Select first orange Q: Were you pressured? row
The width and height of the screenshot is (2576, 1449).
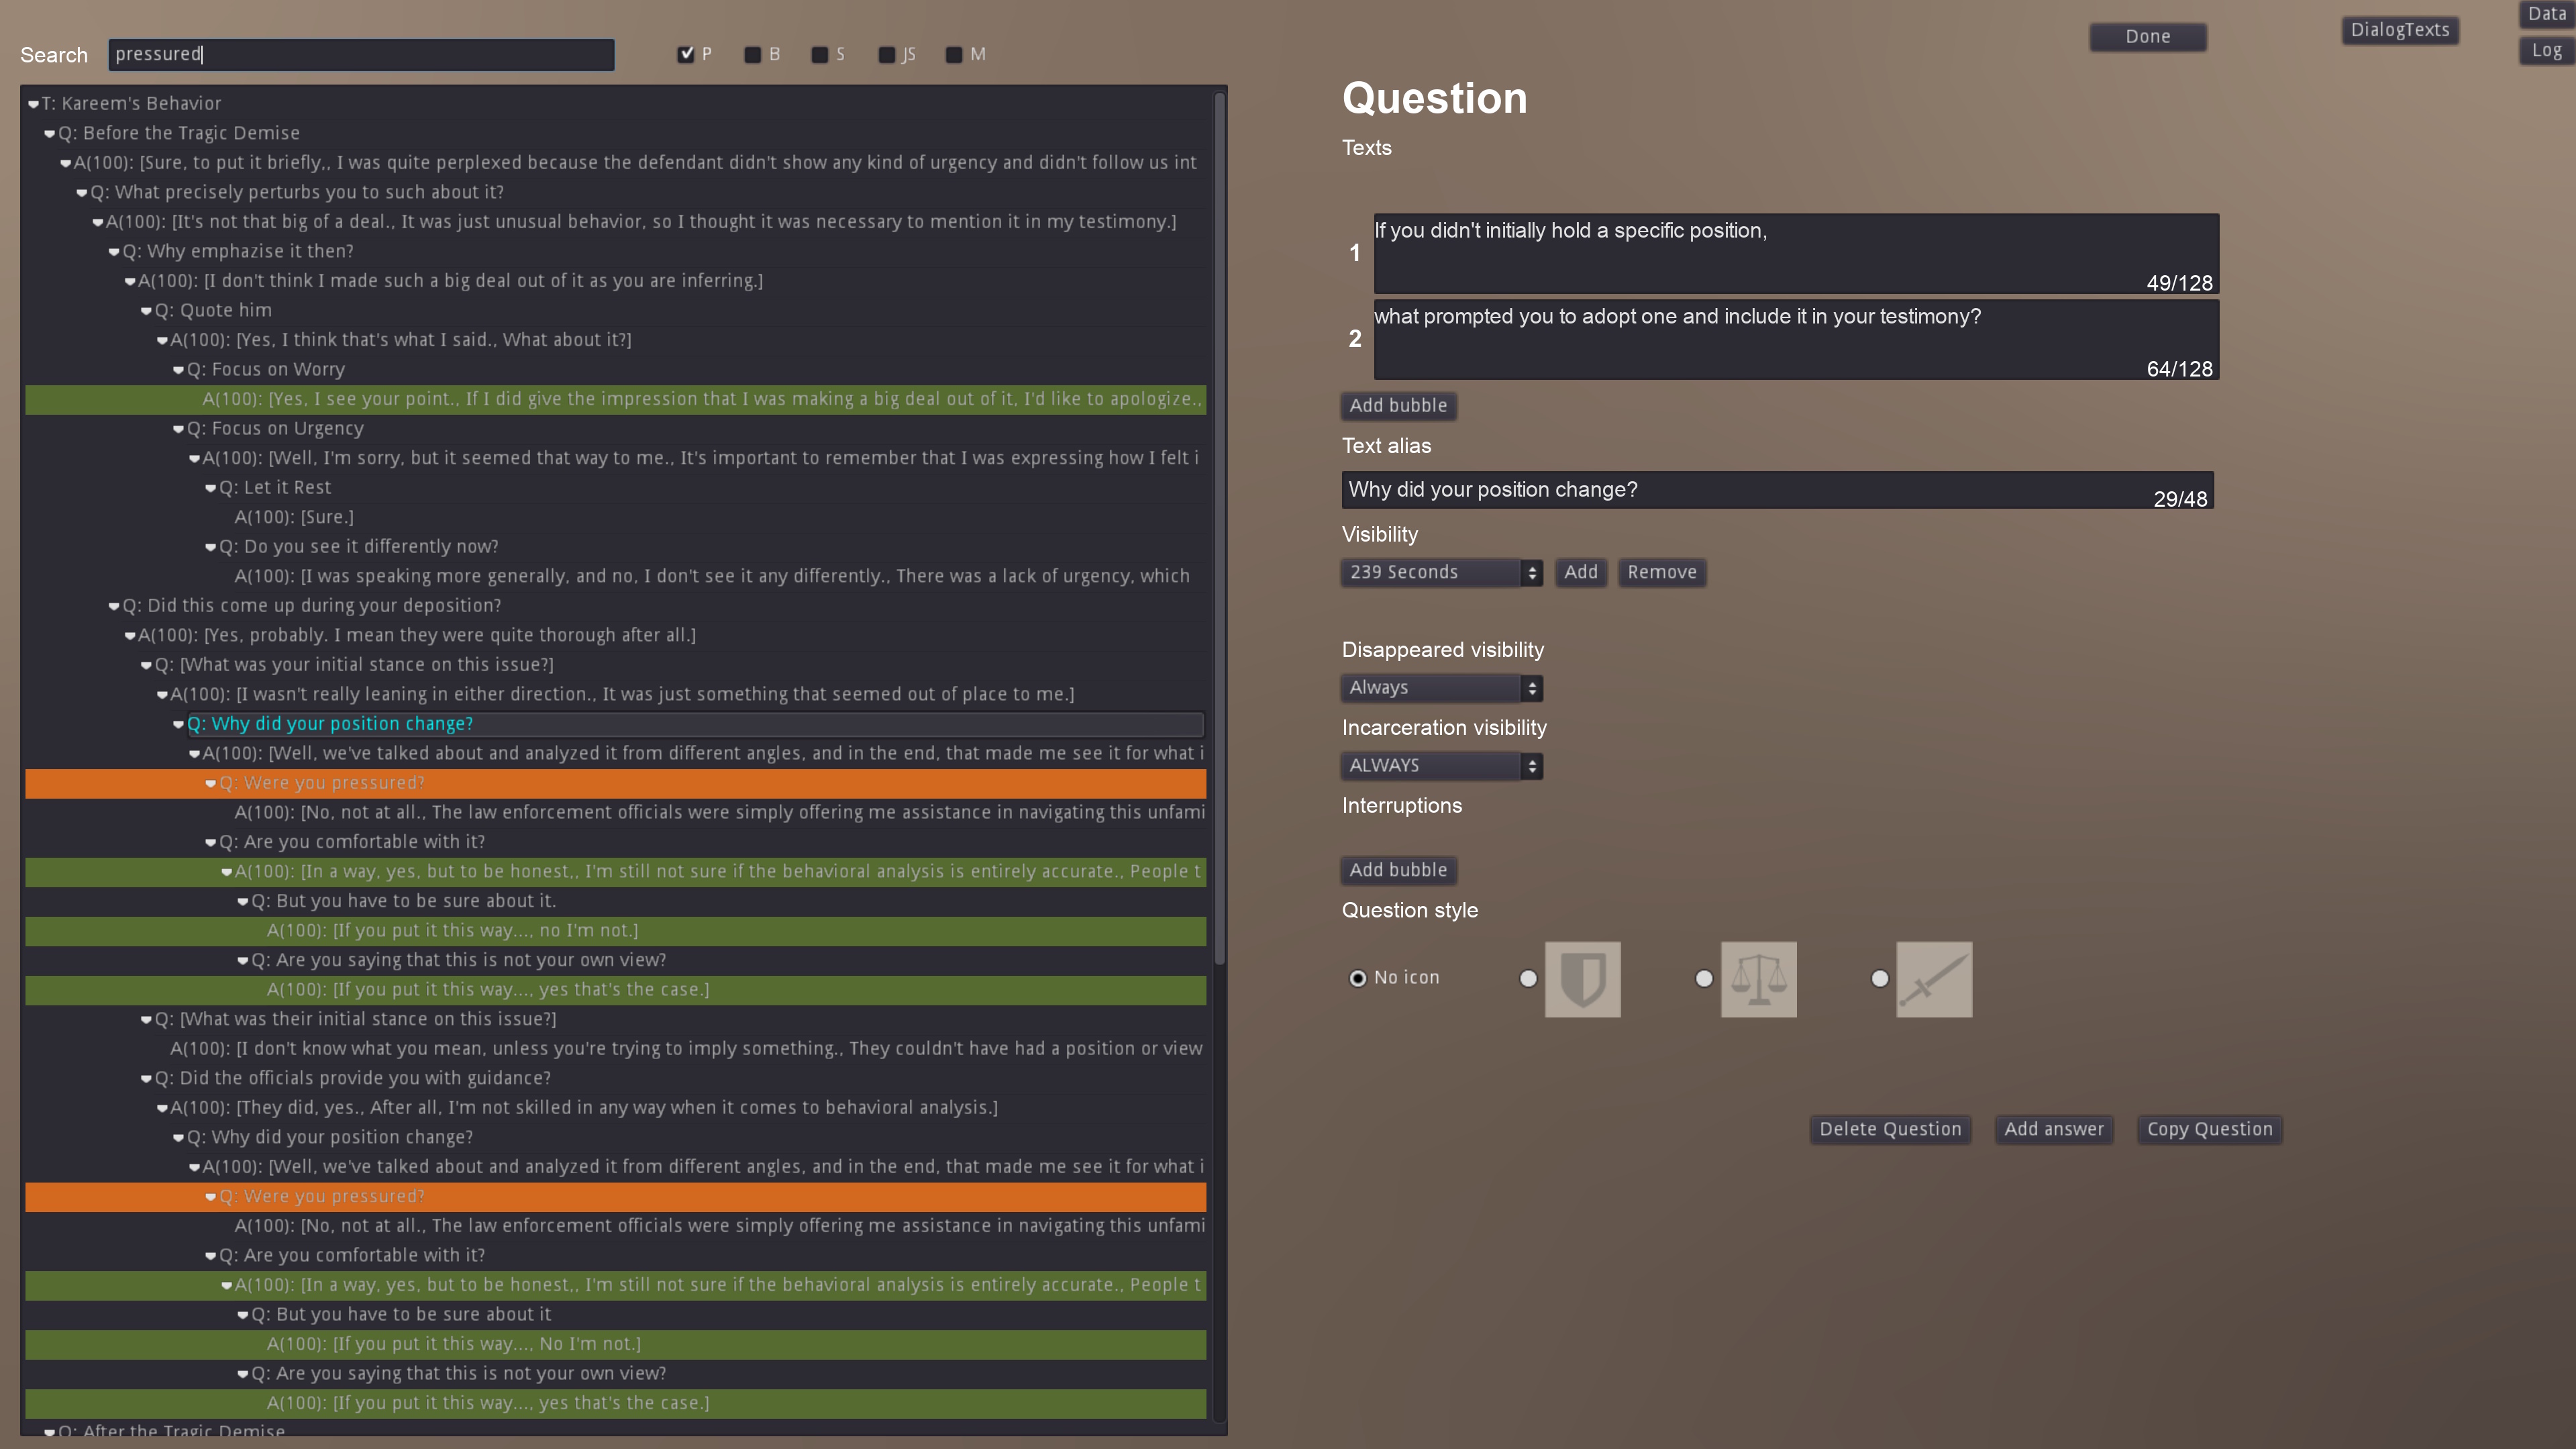[x=615, y=783]
